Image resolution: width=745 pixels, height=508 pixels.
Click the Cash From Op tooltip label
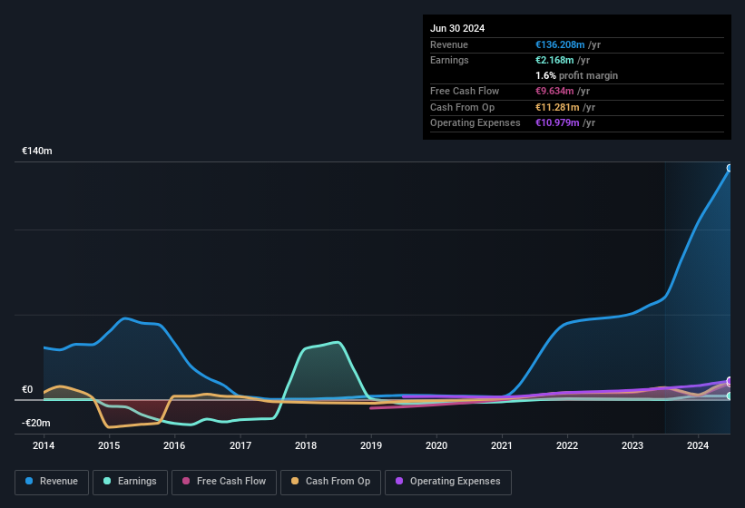pos(462,107)
